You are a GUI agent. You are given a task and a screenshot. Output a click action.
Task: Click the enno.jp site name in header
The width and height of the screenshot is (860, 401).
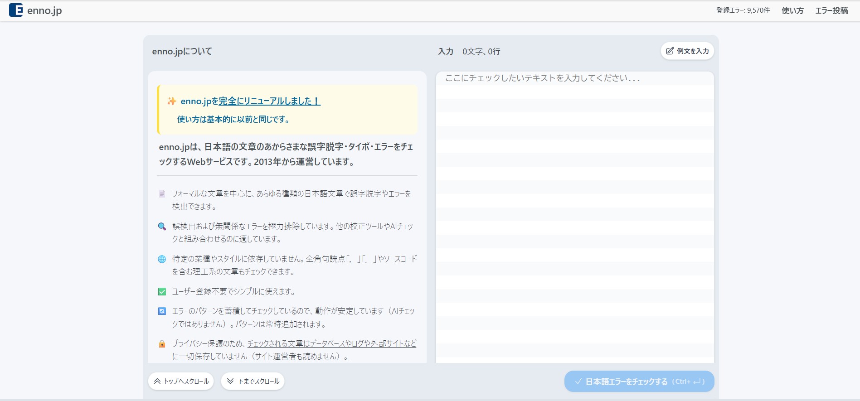coord(44,10)
